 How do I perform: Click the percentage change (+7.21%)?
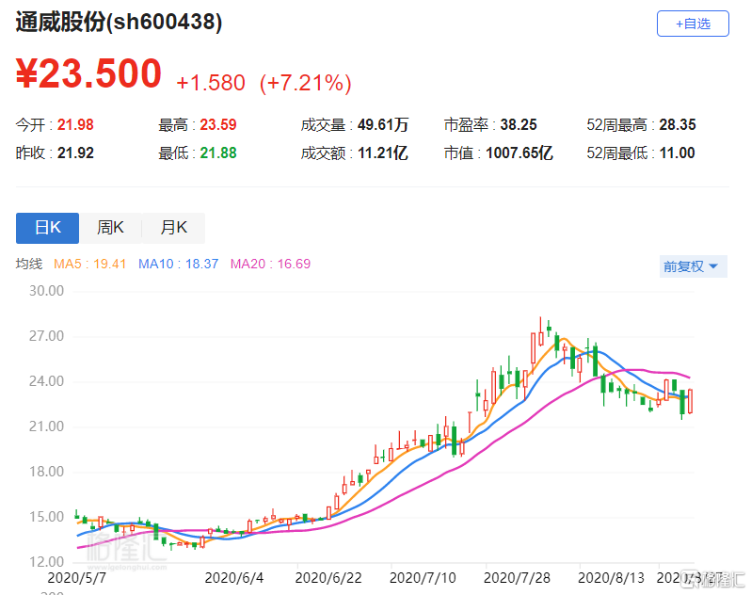[306, 83]
